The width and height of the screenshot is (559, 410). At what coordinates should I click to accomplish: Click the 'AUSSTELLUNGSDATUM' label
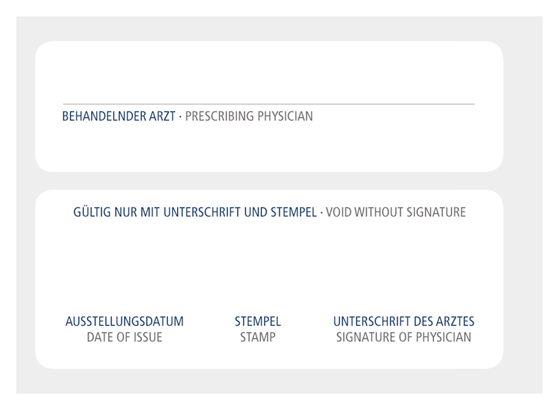pos(125,321)
